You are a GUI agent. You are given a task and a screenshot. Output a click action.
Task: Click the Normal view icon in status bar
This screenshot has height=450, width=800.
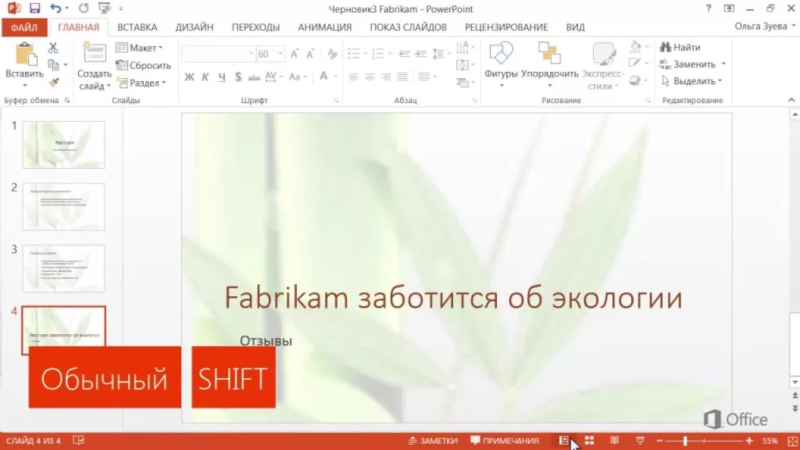click(564, 441)
